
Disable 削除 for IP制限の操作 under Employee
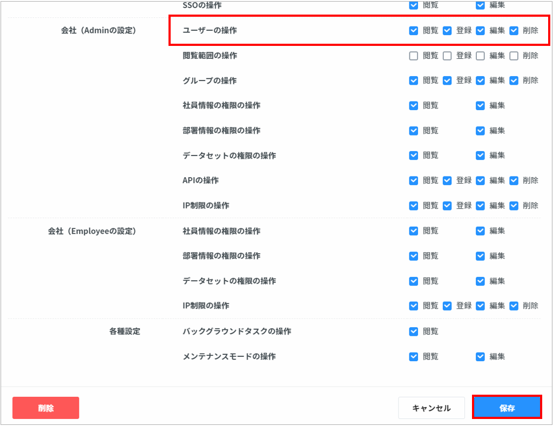(514, 306)
